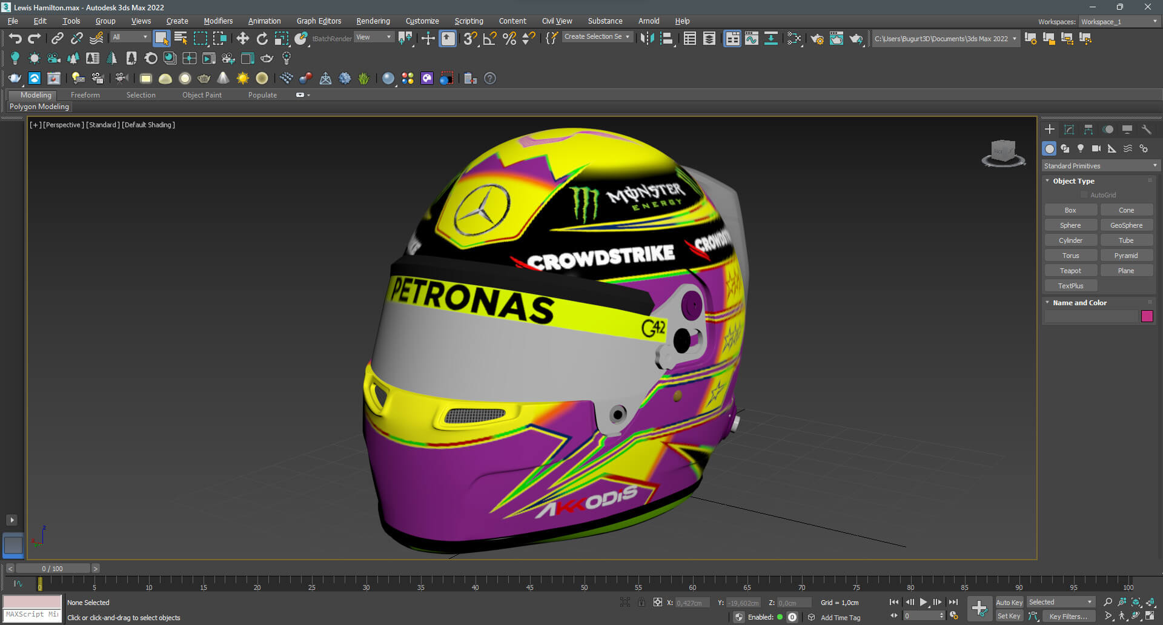
Task: Open Edit Named Selection Sets icon
Action: click(x=551, y=39)
